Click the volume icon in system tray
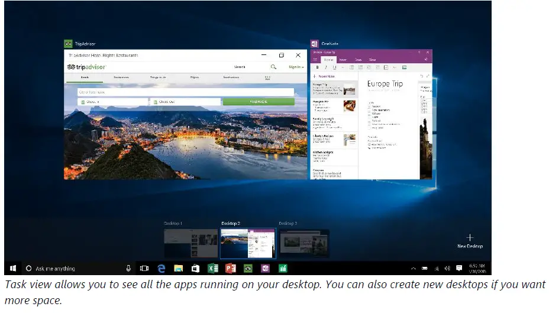The width and height of the screenshot is (549, 313). click(x=447, y=269)
